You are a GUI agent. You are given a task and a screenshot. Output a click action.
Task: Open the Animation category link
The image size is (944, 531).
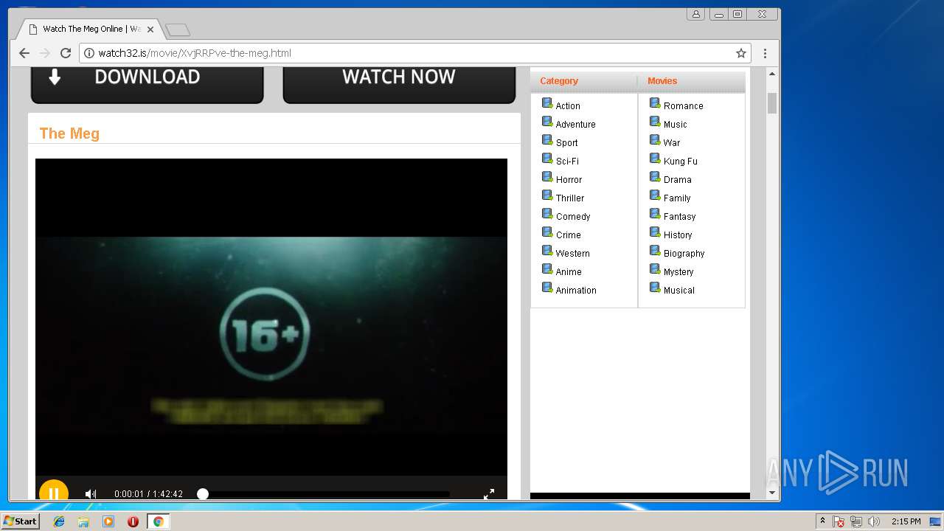(x=576, y=290)
